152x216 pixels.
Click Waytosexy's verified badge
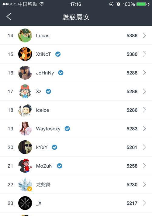point(67,129)
